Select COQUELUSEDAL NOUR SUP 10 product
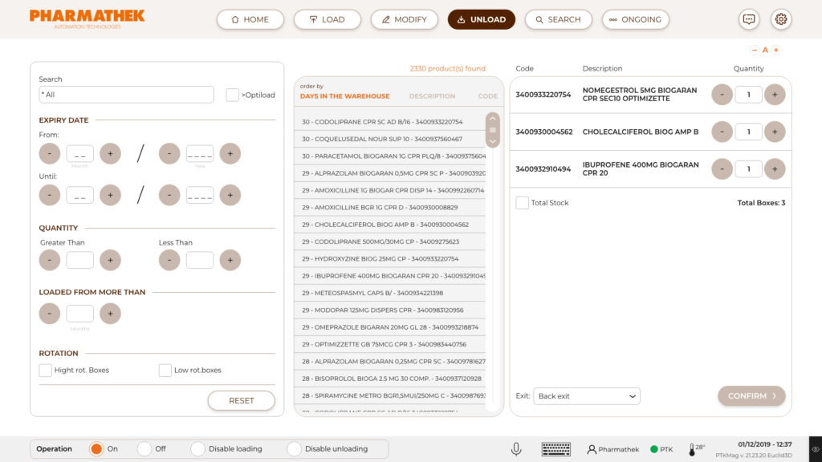Viewport: 822px width, 462px height. [390, 140]
